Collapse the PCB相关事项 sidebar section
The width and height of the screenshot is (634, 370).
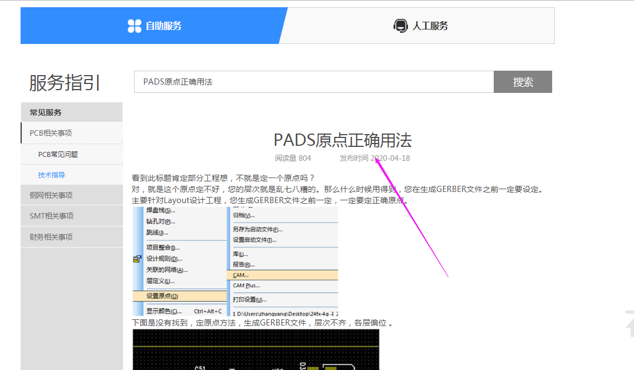(51, 133)
